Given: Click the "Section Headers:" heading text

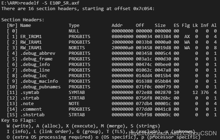Looking at the screenshot, I should coord(23,20).
